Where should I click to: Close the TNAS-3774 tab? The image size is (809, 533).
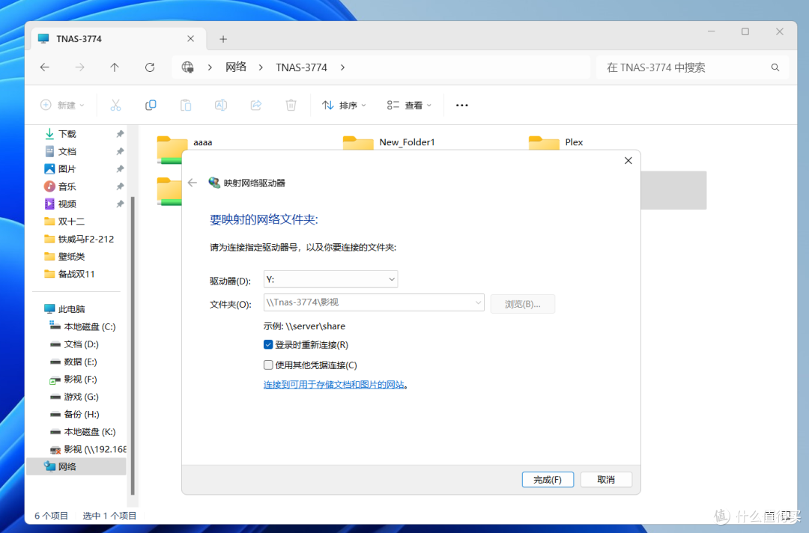(x=190, y=39)
